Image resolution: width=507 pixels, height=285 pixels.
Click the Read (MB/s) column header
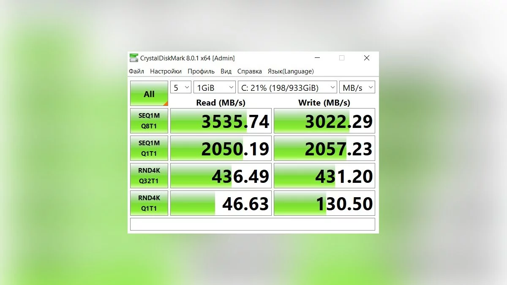coord(221,102)
